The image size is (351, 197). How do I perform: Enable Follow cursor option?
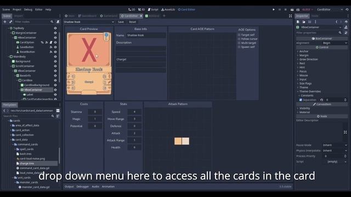[x=239, y=39]
